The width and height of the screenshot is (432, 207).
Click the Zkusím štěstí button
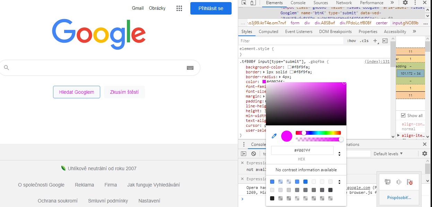[x=124, y=92]
